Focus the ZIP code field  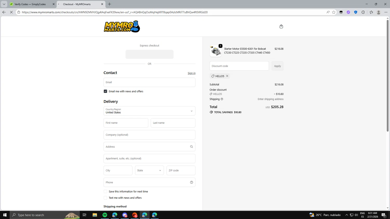[x=181, y=170]
